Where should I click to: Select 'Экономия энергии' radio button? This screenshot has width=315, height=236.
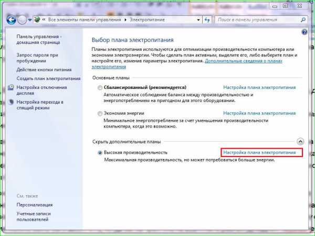click(100, 114)
